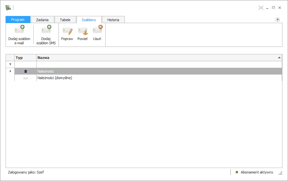Click the Typ filter input cell
The width and height of the screenshot is (288, 181).
[x=25, y=64]
